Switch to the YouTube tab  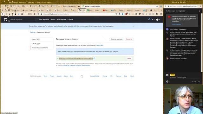tap(106, 10)
